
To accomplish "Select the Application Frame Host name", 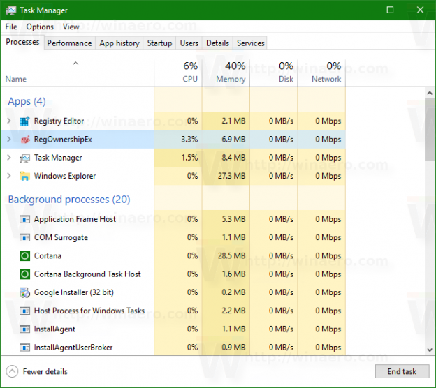I will [x=75, y=219].
